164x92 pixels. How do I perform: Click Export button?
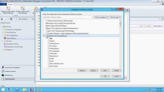tap(94, 71)
